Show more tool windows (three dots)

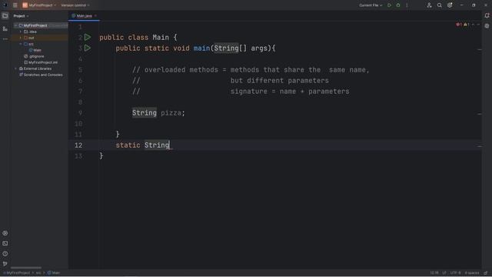point(5,39)
